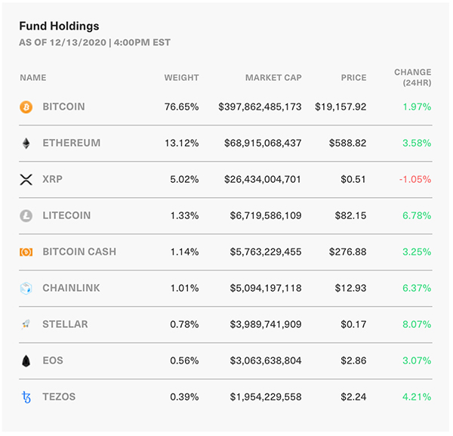The width and height of the screenshot is (453, 436).
Task: Select the LITECOIN name label
Action: (66, 215)
